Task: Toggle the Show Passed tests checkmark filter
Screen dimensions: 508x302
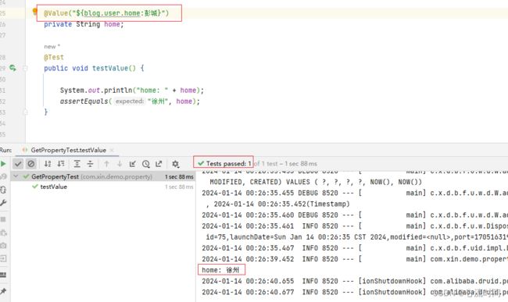Action: pos(18,164)
